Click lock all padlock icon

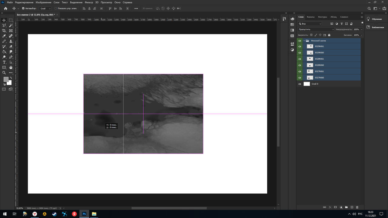[329, 35]
